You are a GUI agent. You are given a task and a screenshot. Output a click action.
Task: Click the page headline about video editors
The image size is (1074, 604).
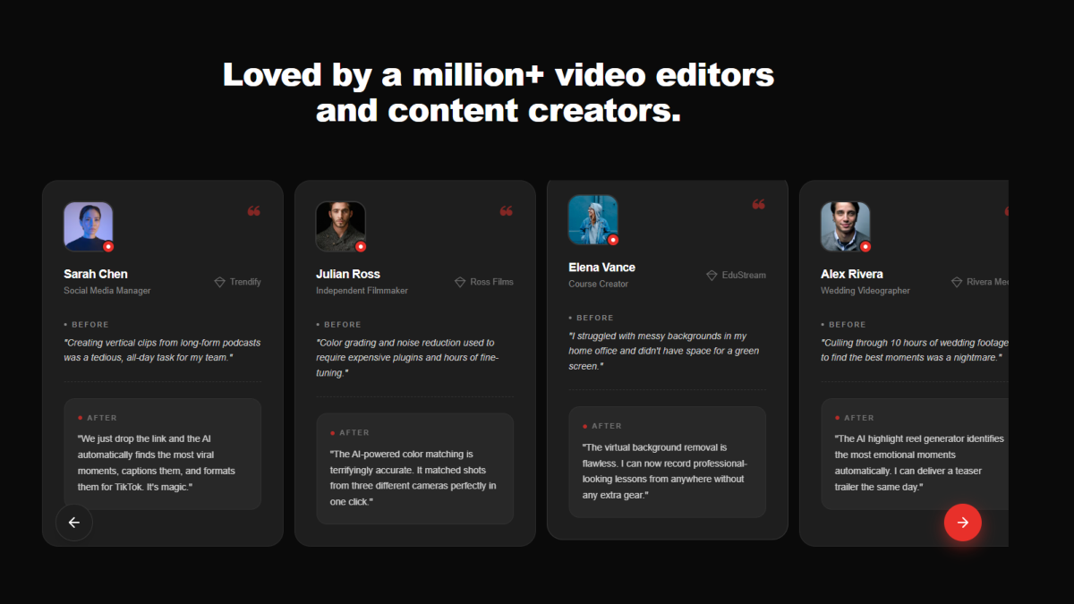pyautogui.click(x=499, y=92)
